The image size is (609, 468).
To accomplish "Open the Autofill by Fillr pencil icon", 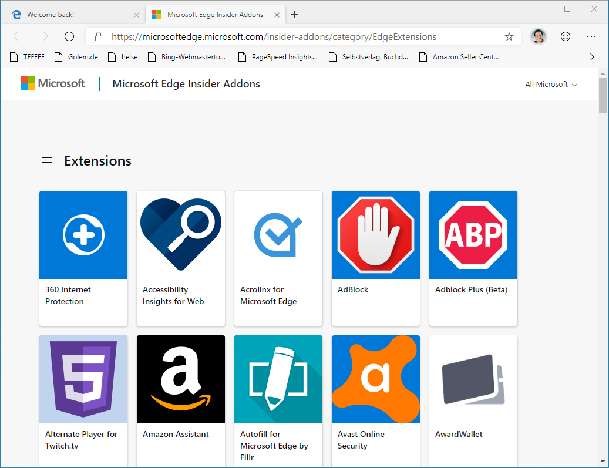I will pos(278,379).
